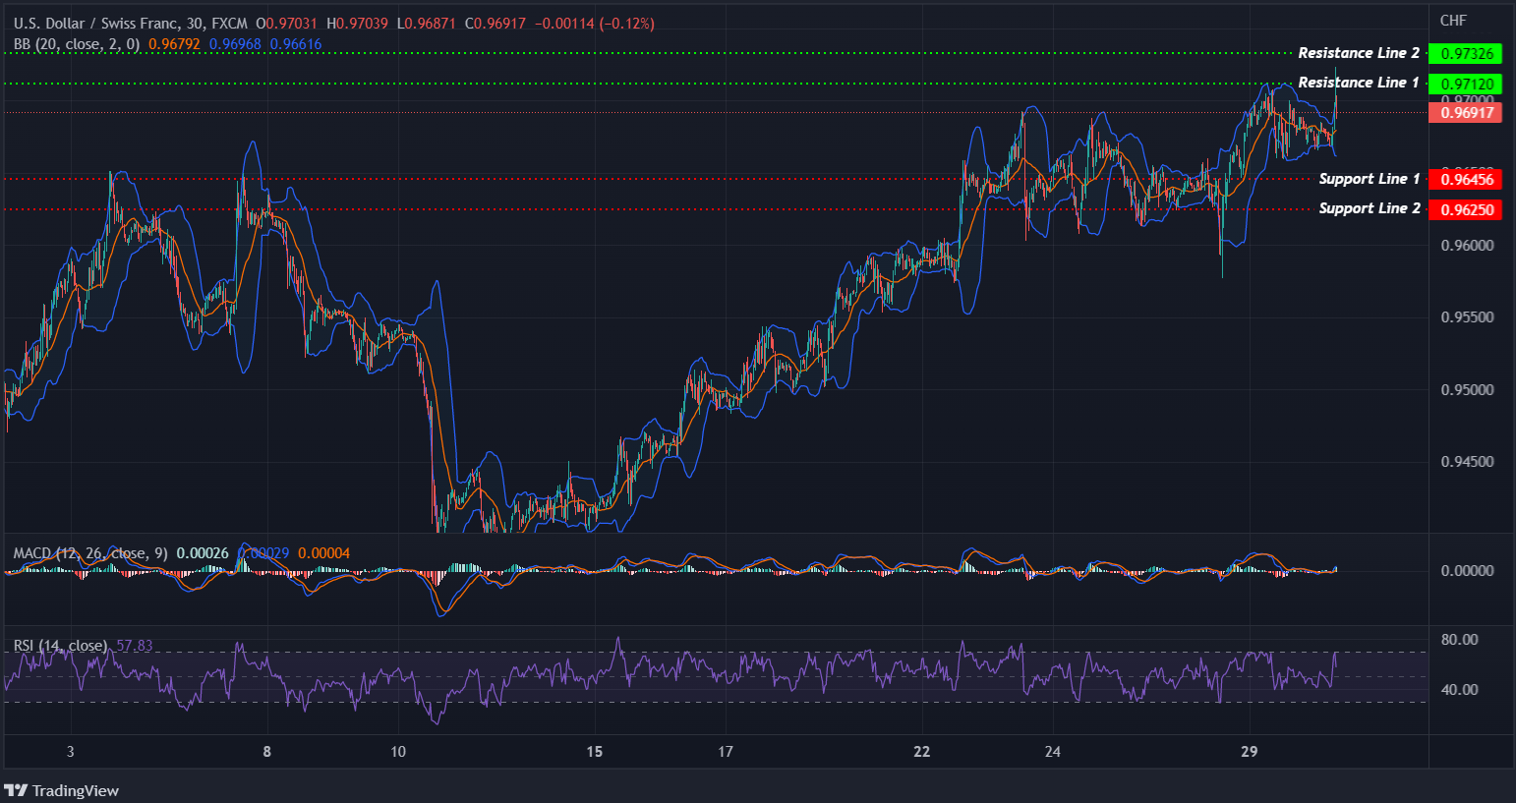Click the RSI value 57.83
Screen dimensions: 1516x803
pyautogui.click(x=133, y=646)
